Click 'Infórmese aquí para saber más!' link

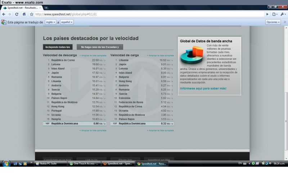pyautogui.click(x=203, y=88)
